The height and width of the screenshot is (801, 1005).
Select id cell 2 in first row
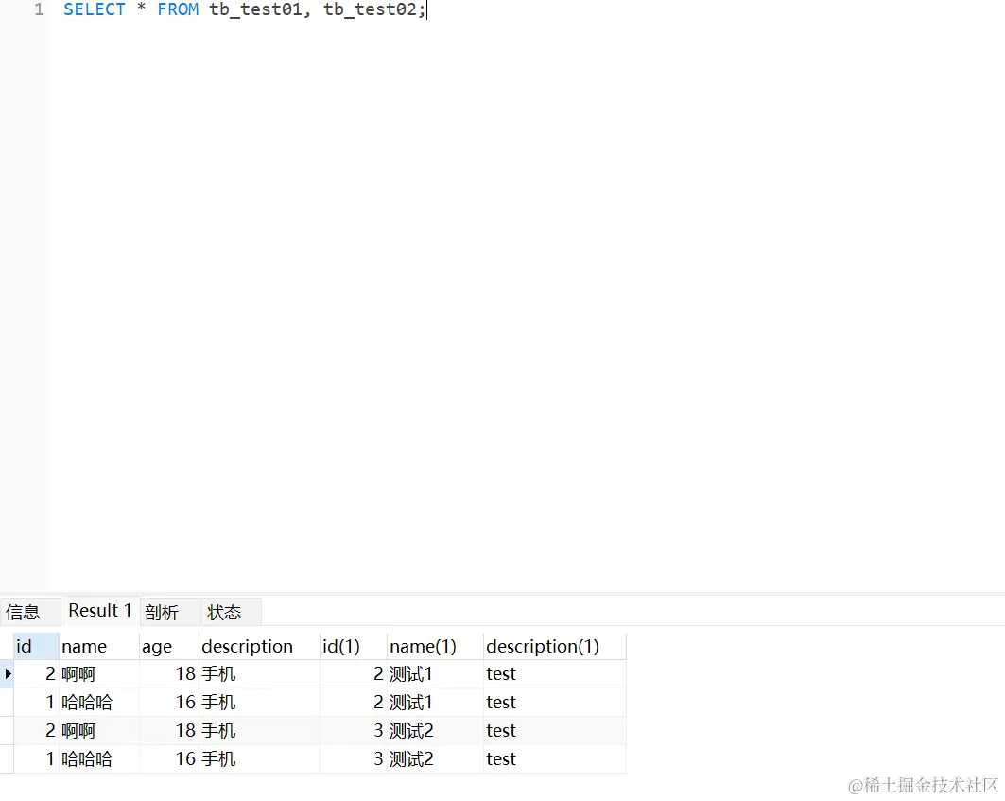tap(36, 674)
